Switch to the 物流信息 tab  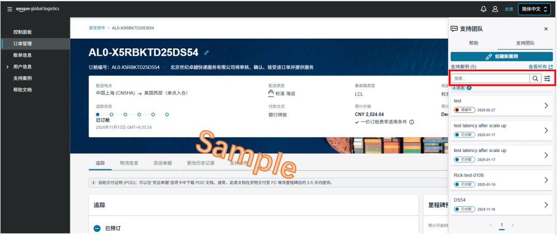pyautogui.click(x=129, y=163)
